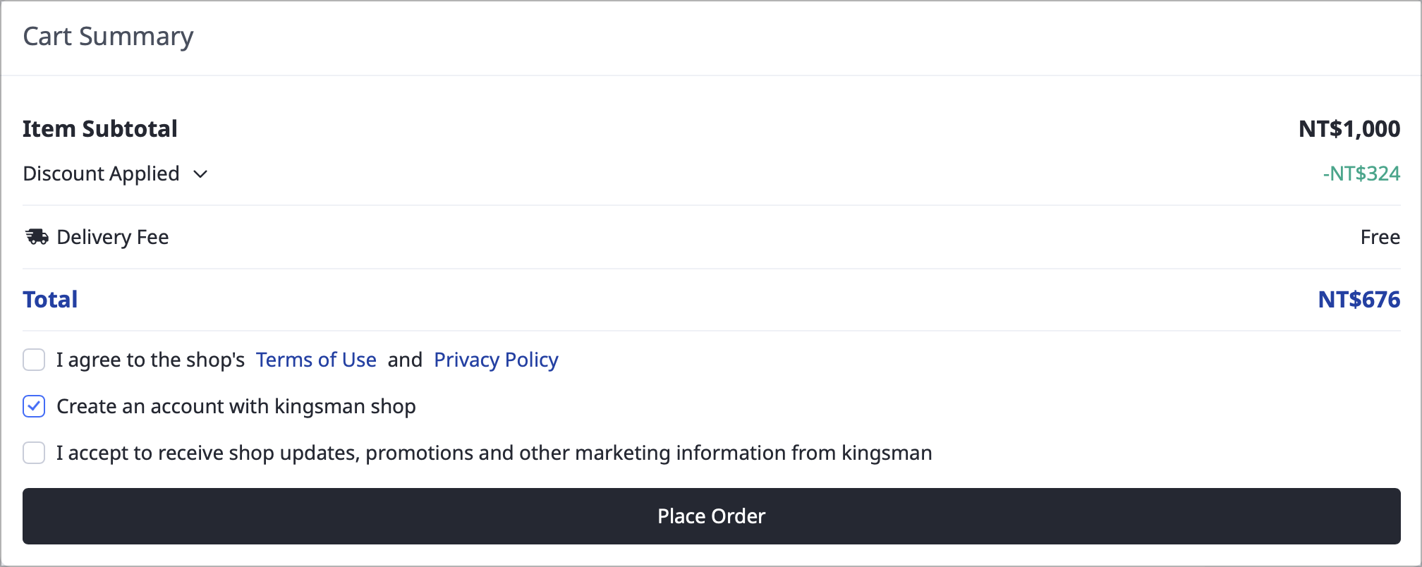Click the delivery truck icon
The width and height of the screenshot is (1422, 567).
(37, 237)
